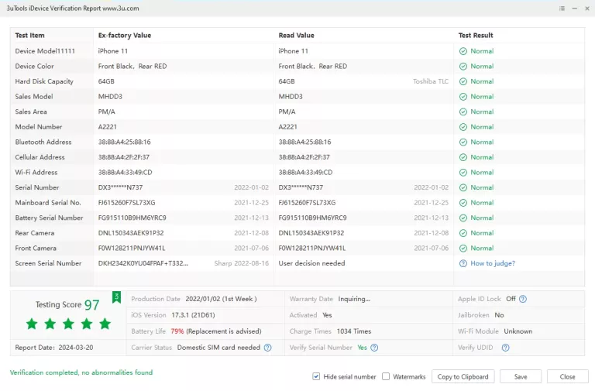Click the Sharp 2022-08-16 screen date label

pyautogui.click(x=242, y=263)
